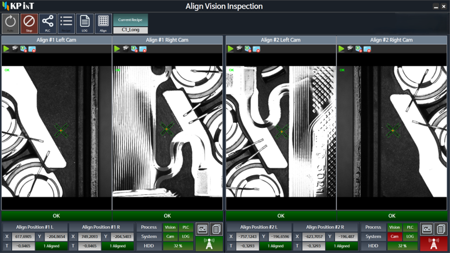Click the Align #1 Right Cam image view

pos(168,131)
